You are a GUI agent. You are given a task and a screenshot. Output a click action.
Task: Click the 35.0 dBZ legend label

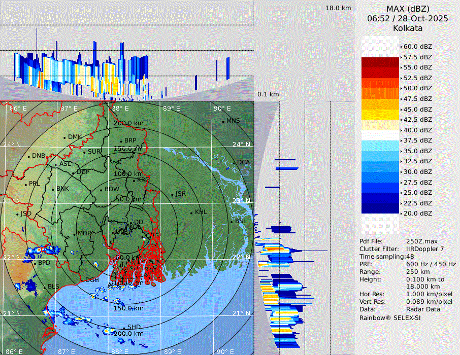(417, 151)
